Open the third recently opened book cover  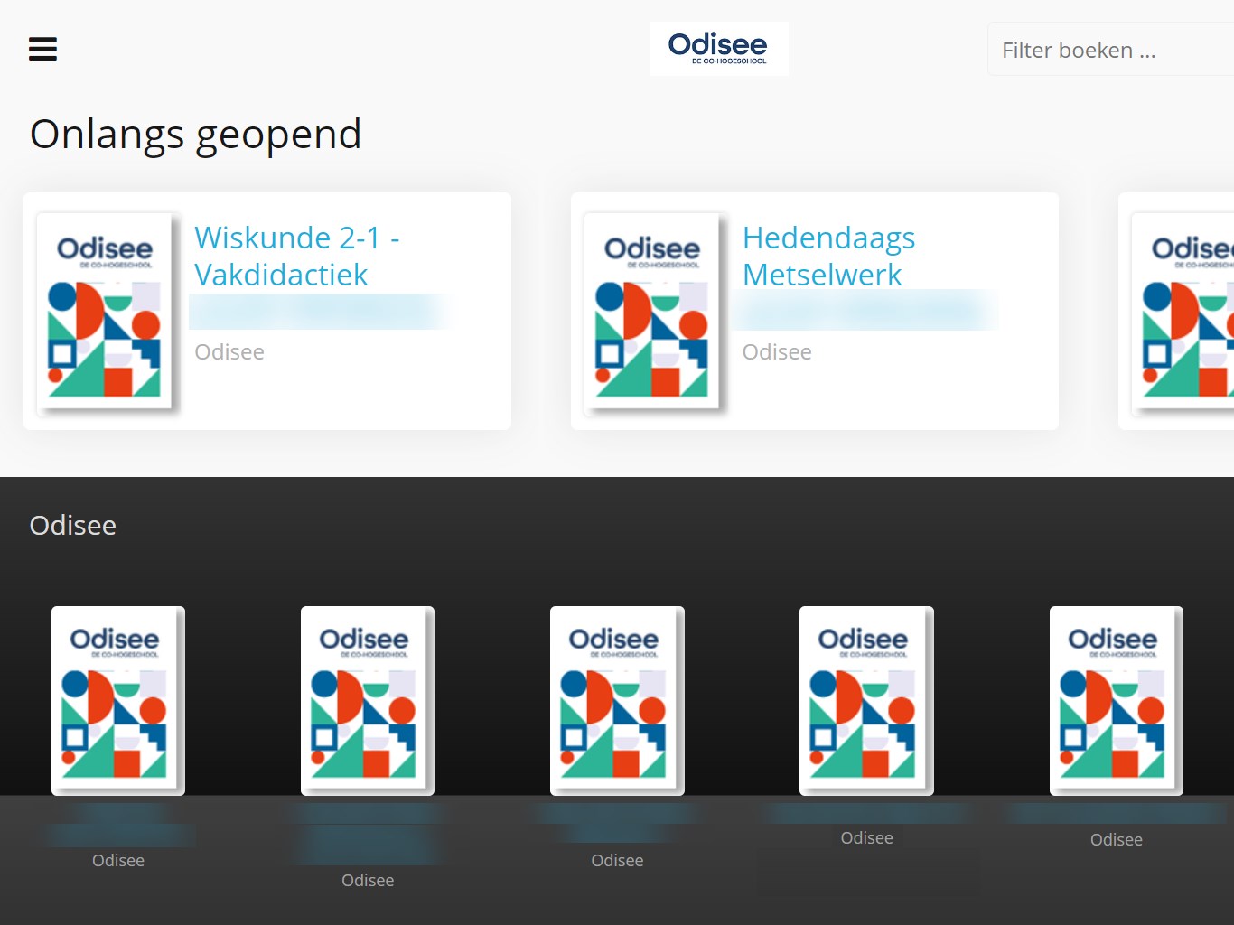(x=1183, y=311)
